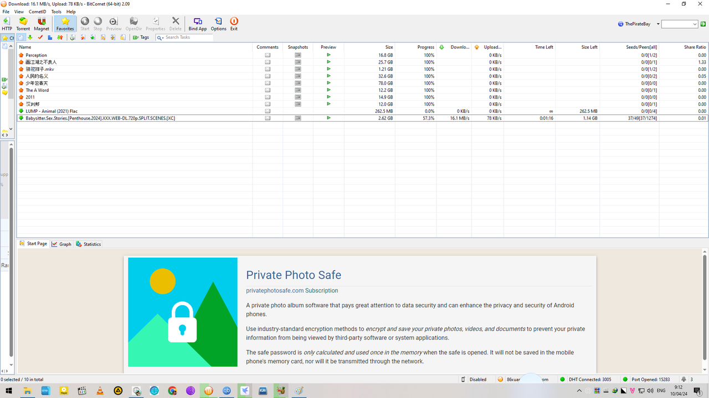This screenshot has height=398, width=709.
Task: Open the Windows Start menu
Action: click(x=9, y=391)
